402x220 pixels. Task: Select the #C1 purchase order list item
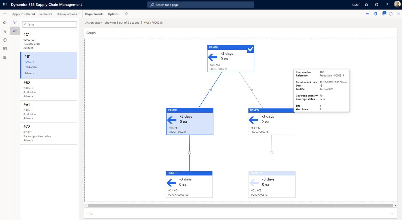(x=49, y=41)
